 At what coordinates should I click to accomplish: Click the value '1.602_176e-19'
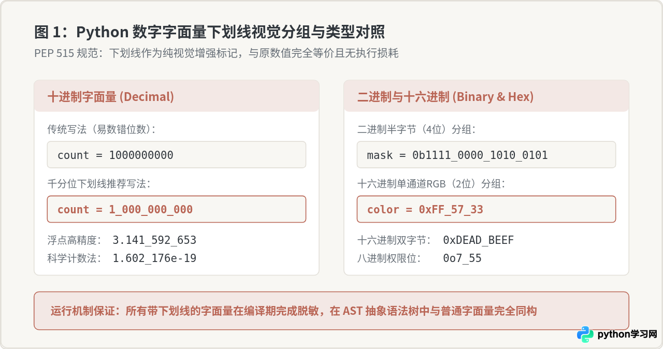(x=154, y=258)
